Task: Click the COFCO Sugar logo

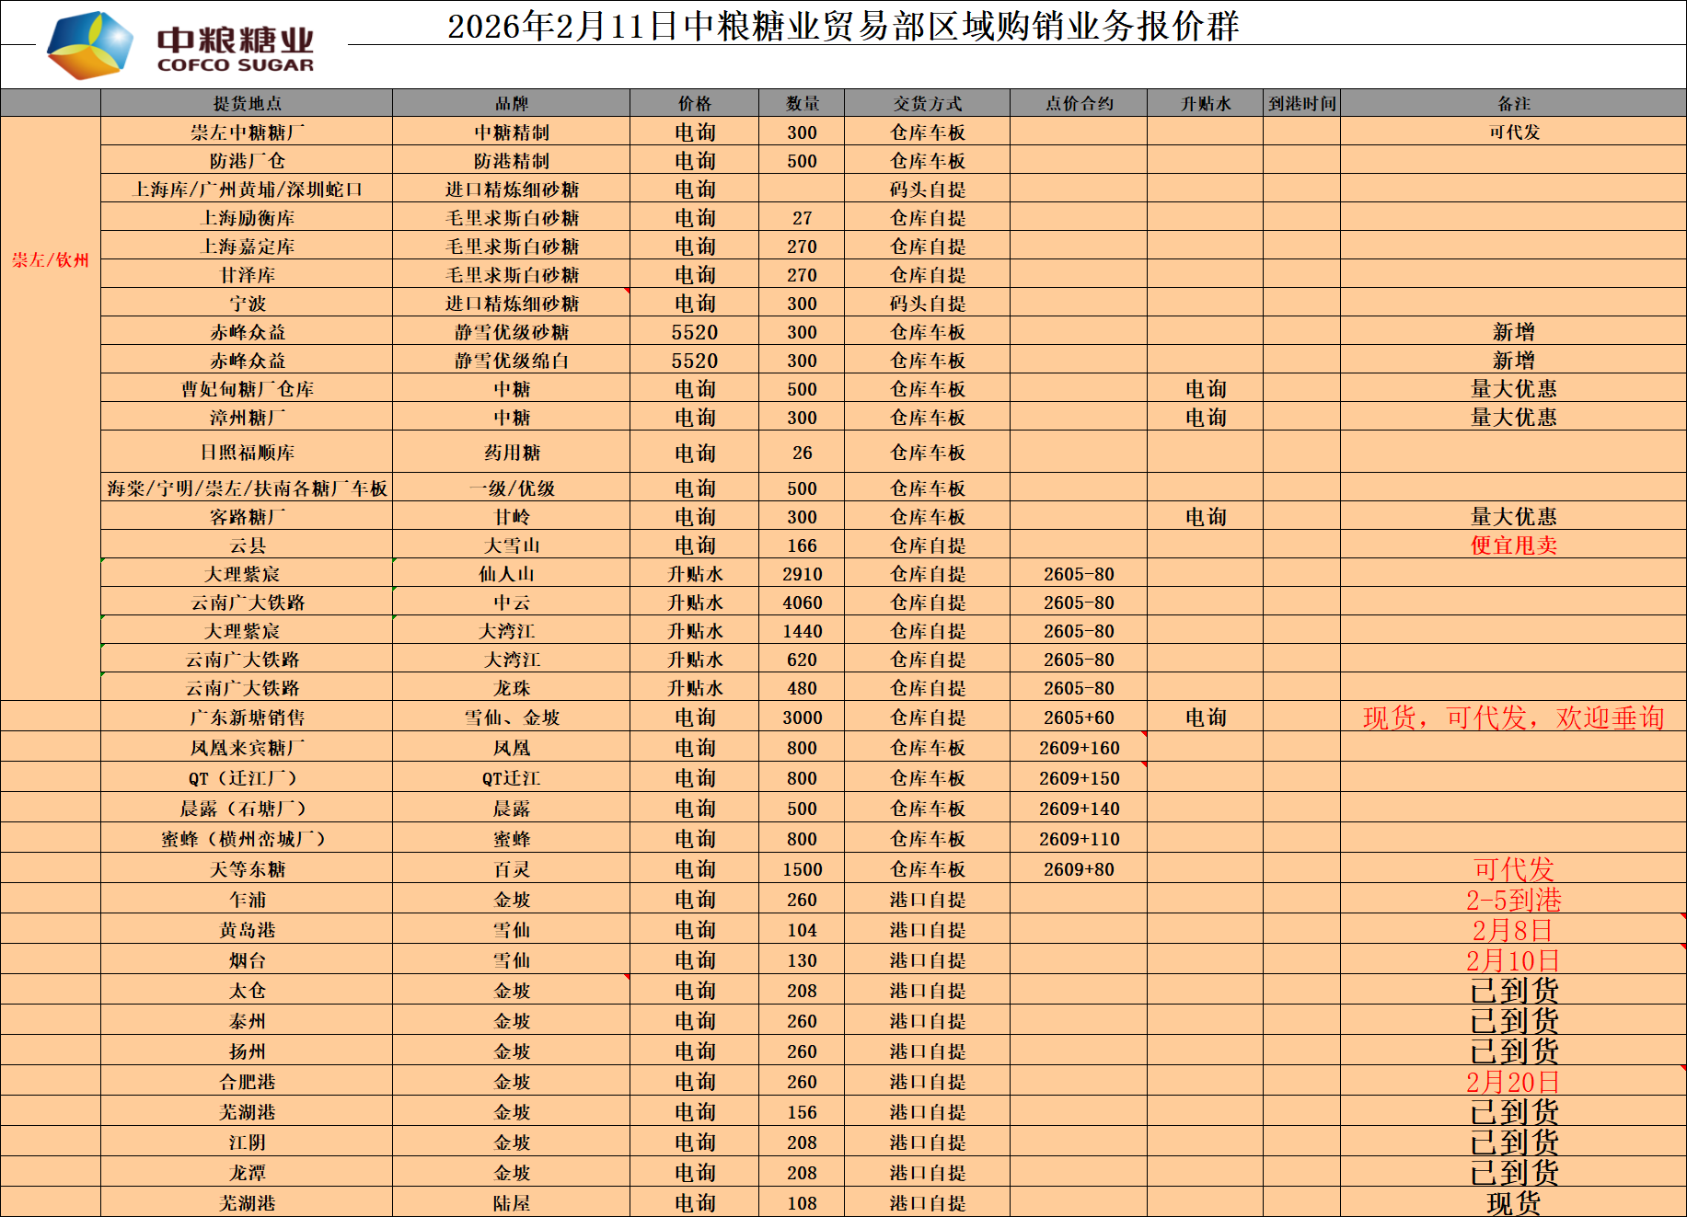Action: pyautogui.click(x=180, y=45)
